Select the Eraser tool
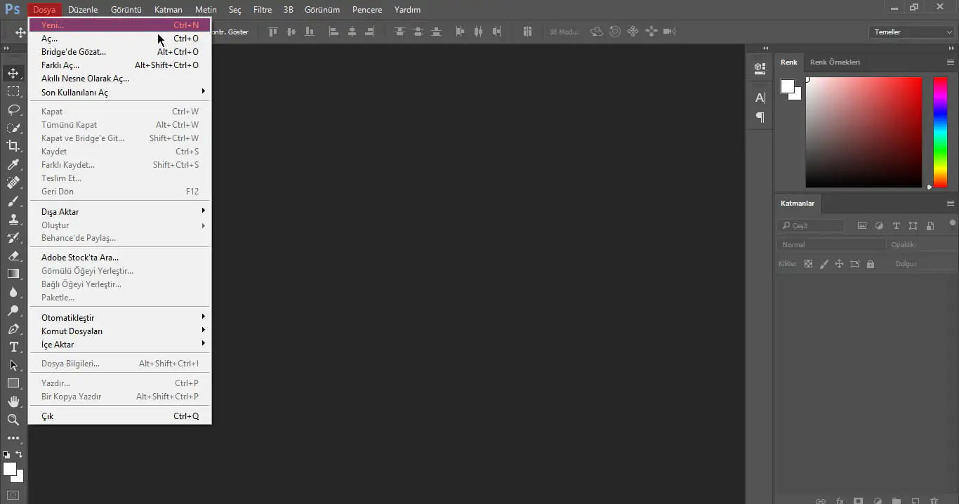 13,256
